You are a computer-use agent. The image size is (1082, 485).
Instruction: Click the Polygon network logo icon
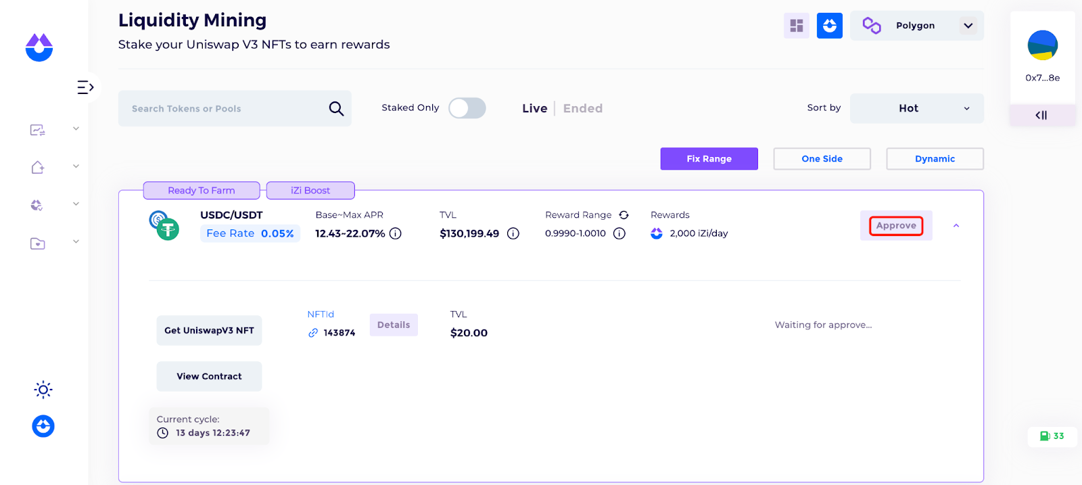872,26
